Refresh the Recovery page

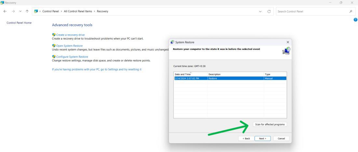(269, 11)
